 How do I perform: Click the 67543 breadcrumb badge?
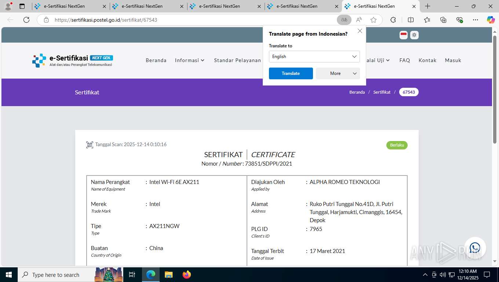click(409, 92)
